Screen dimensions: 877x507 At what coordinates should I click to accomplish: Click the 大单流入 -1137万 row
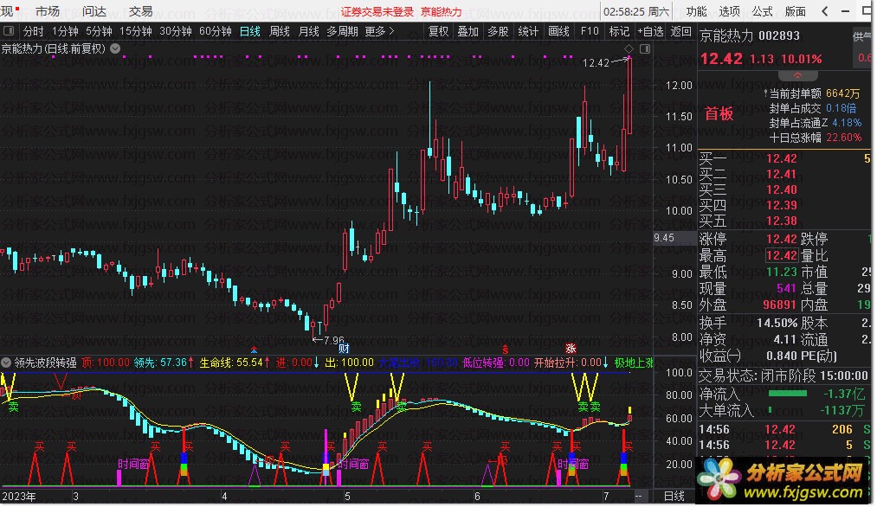pos(784,411)
